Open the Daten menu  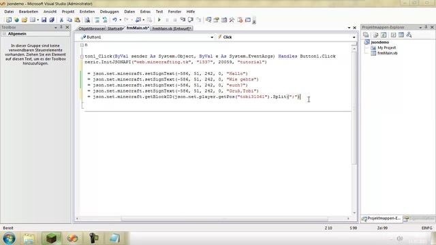(x=129, y=12)
